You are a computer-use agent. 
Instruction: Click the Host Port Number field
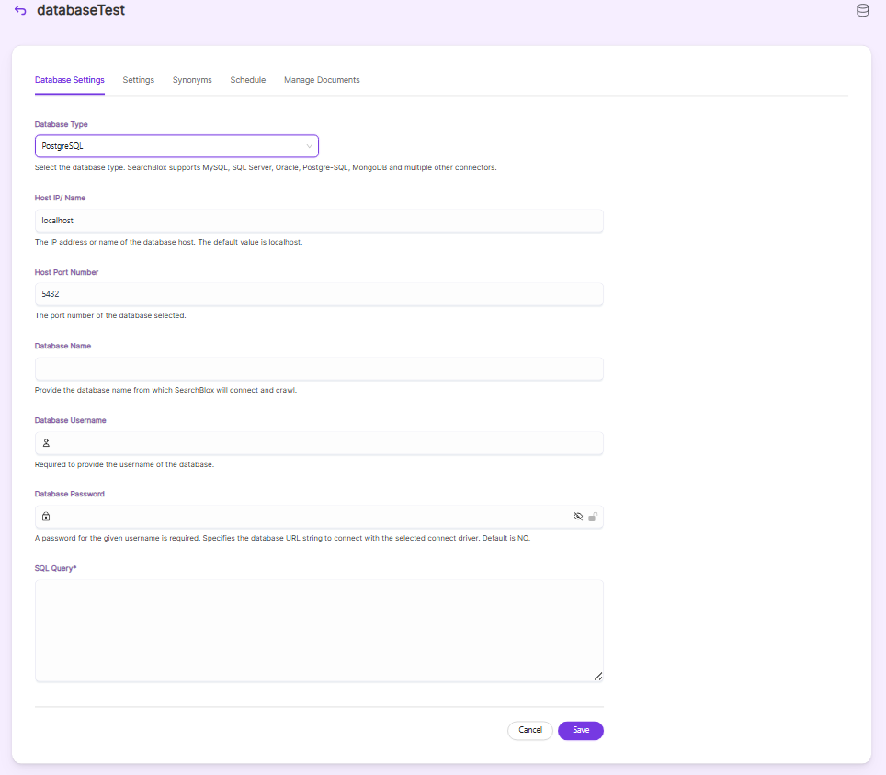[319, 294]
